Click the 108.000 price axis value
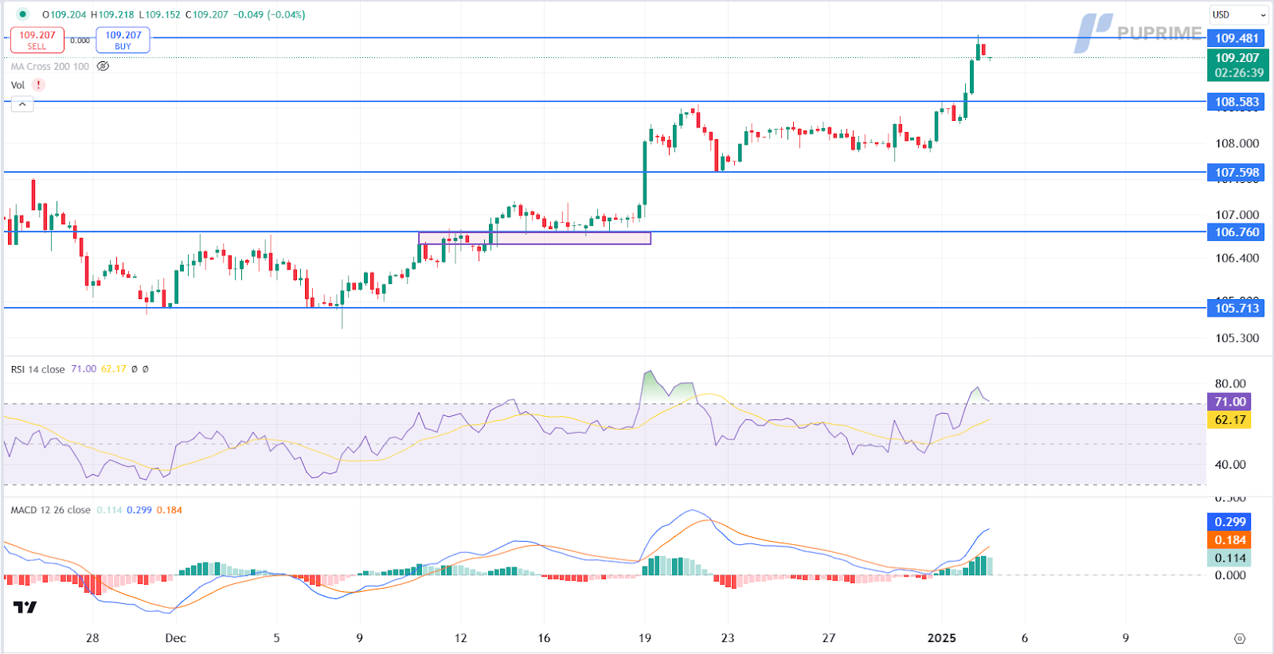 (x=1237, y=144)
